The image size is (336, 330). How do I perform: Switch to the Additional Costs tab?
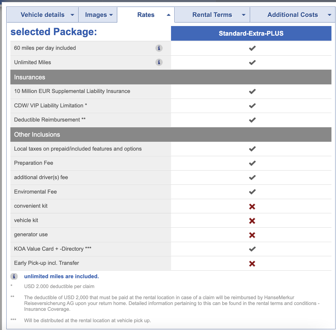293,15
